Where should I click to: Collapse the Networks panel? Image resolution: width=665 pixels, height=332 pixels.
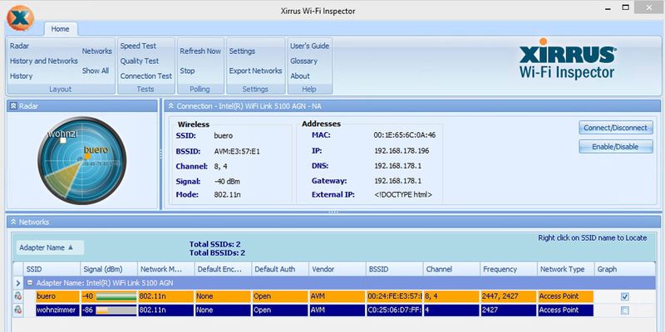[x=13, y=222]
